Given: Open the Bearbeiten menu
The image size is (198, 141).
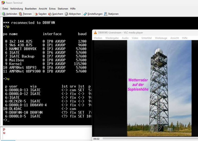Looking at the screenshot, I should [31, 9].
